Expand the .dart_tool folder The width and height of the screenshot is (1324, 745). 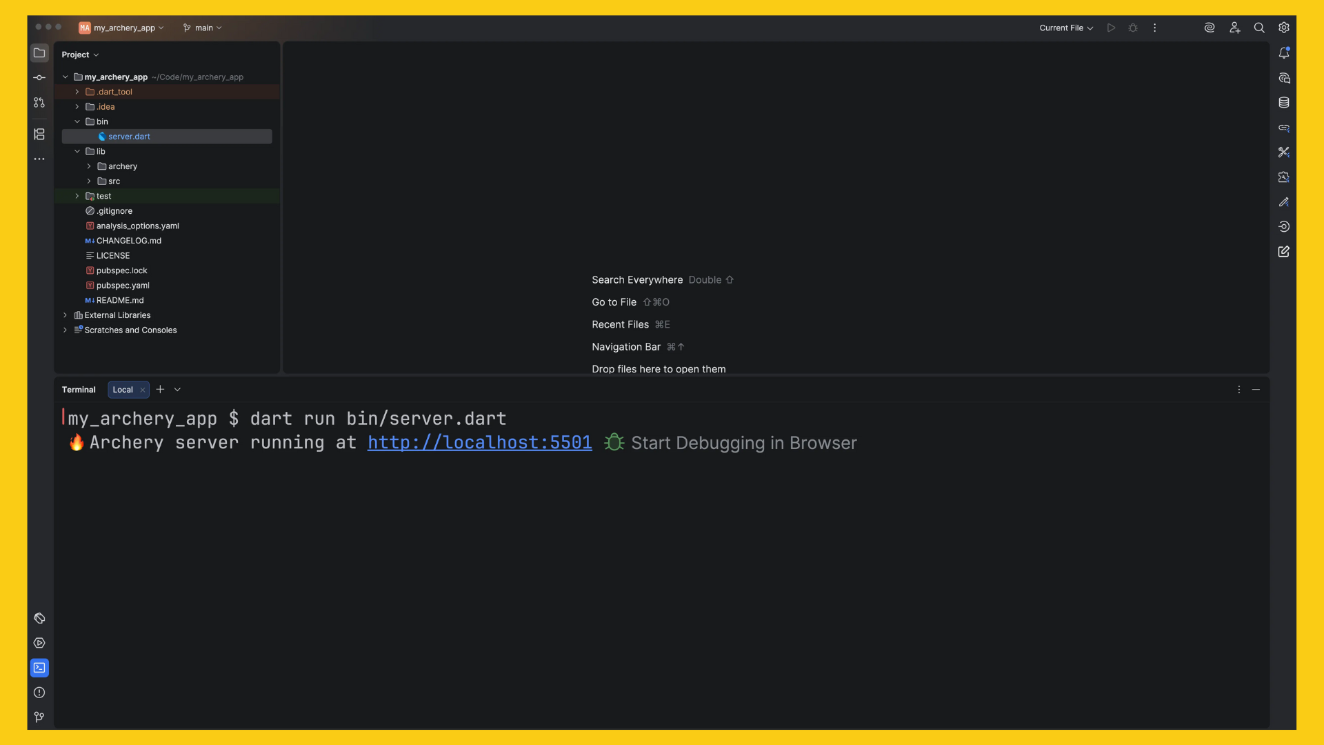coord(77,92)
